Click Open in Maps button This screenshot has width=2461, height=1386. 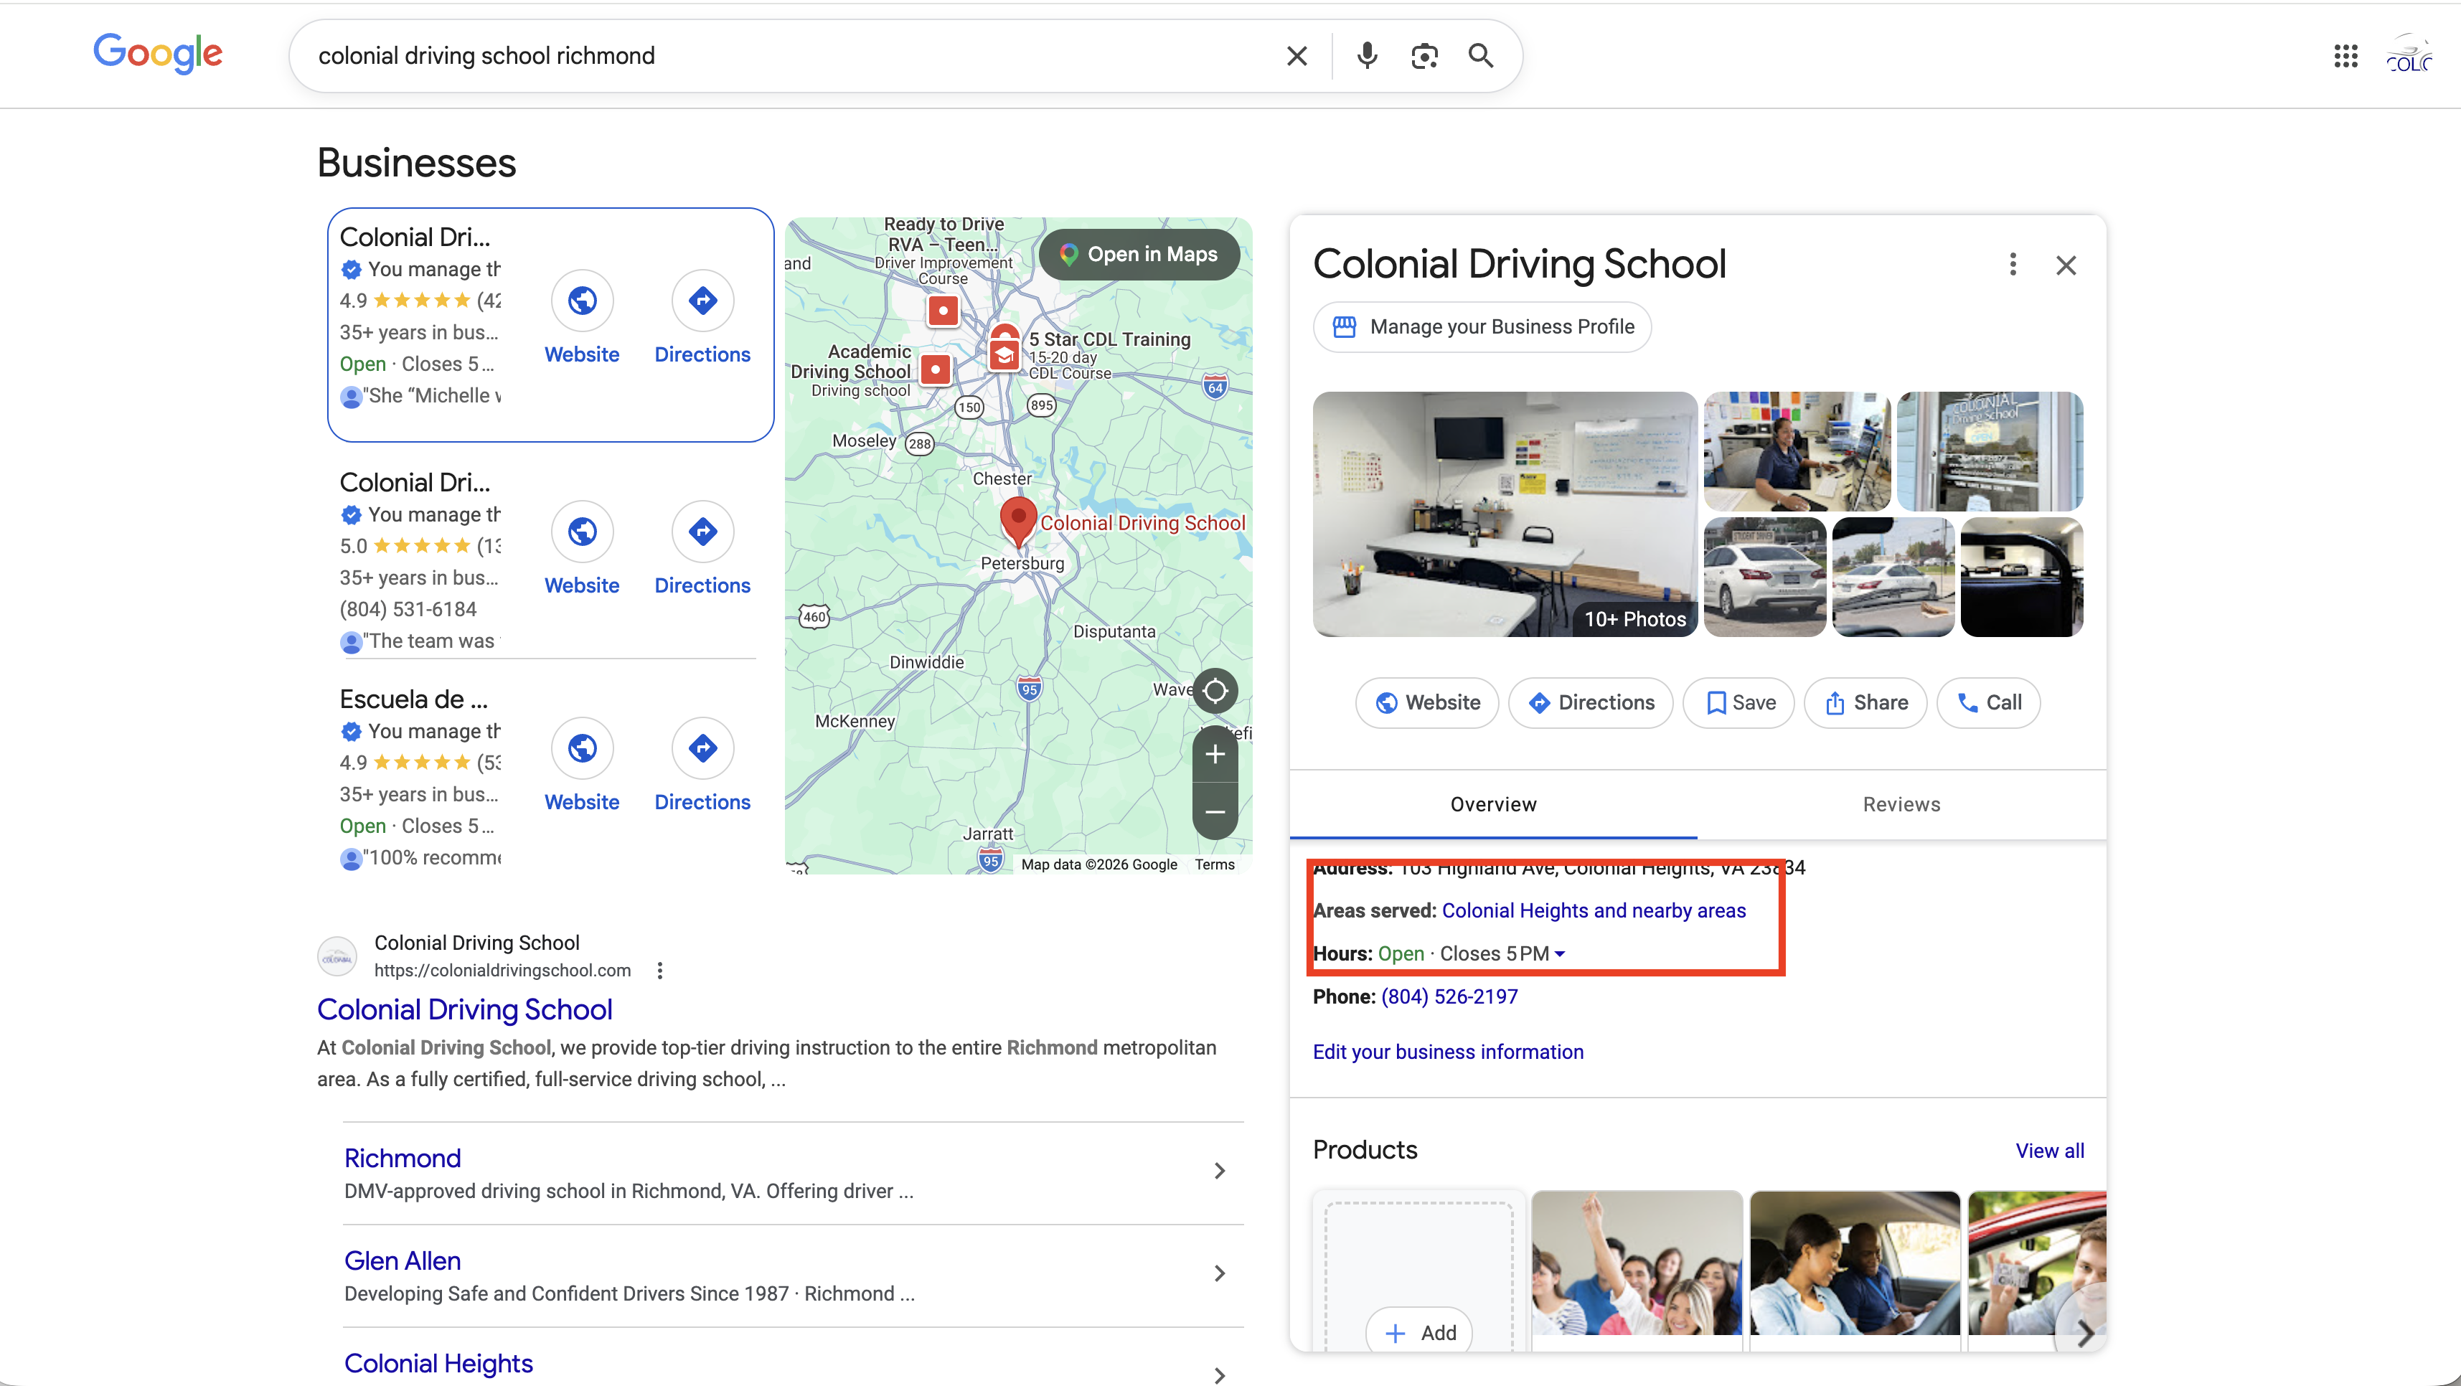pyautogui.click(x=1139, y=255)
